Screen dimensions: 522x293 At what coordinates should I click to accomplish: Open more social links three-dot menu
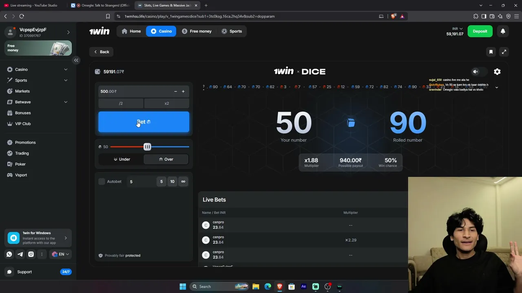[42, 254]
